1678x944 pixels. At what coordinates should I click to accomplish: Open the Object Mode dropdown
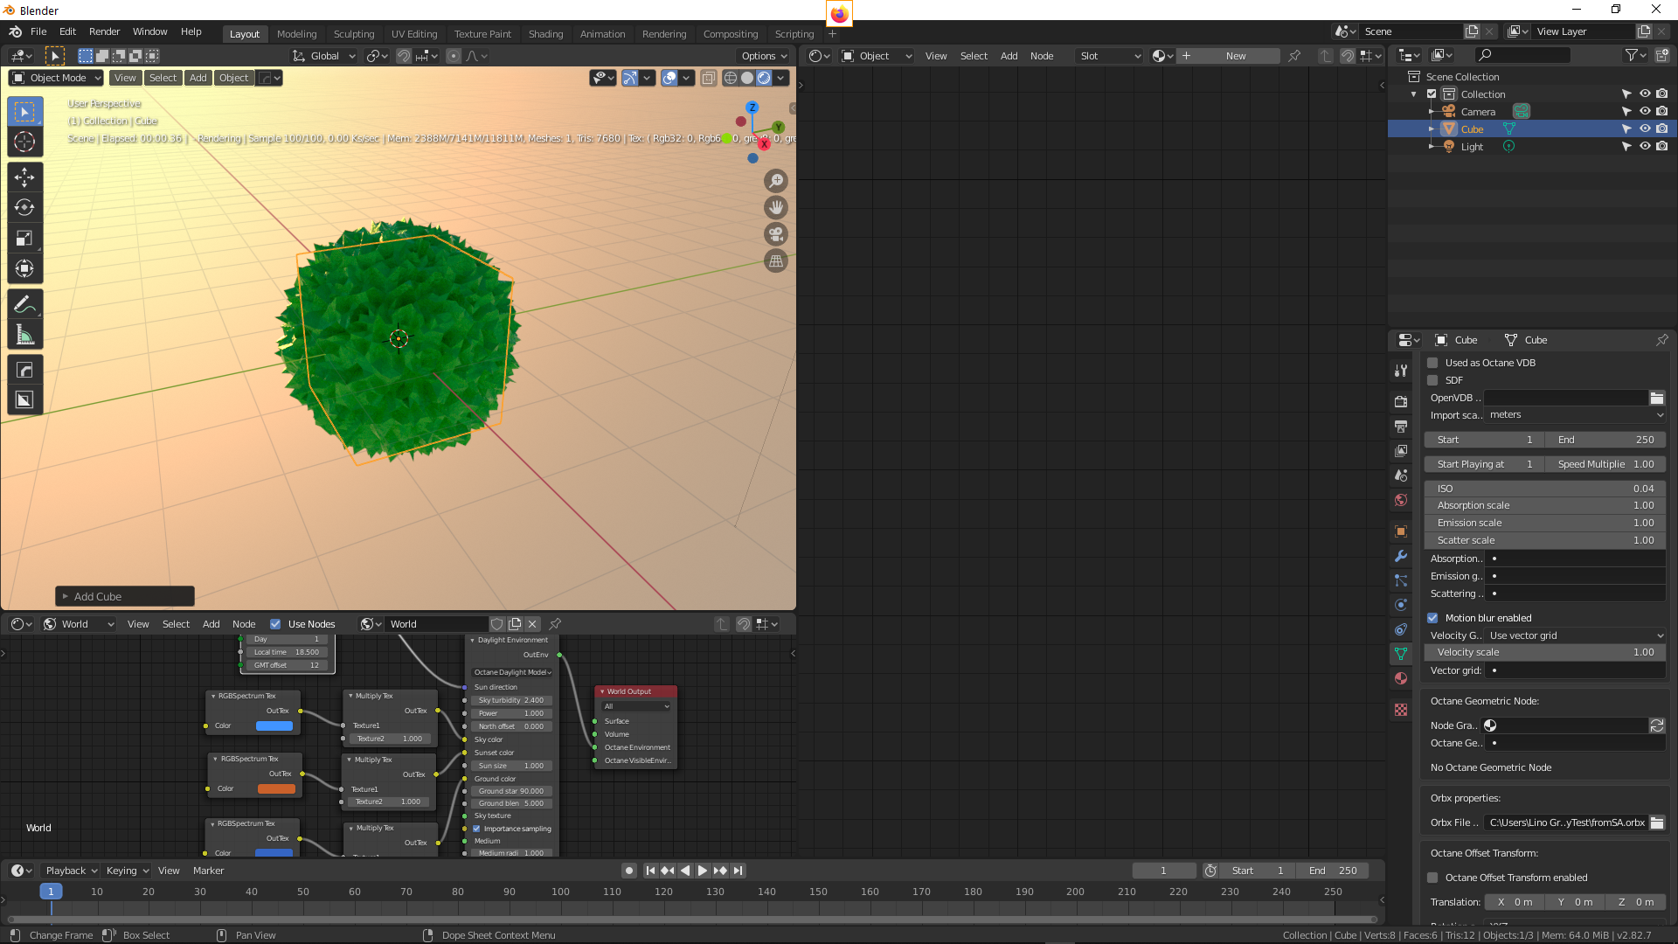[56, 78]
